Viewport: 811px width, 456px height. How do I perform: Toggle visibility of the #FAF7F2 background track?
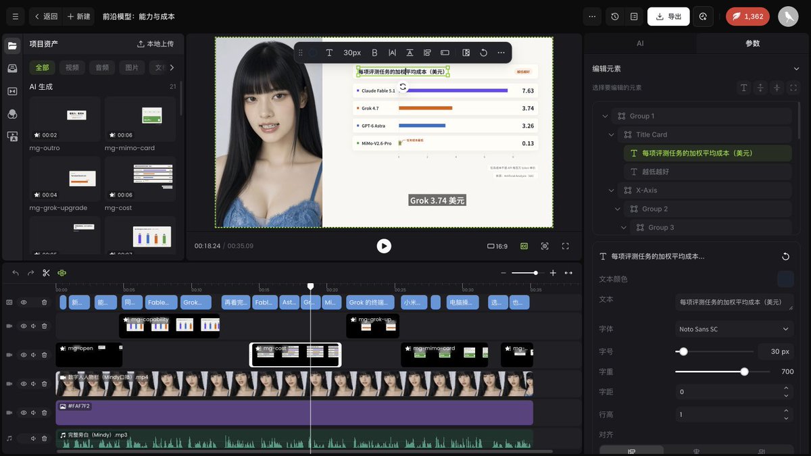[24, 412]
